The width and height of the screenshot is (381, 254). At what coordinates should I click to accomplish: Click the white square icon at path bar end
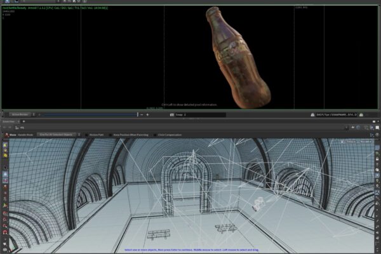[377, 128]
